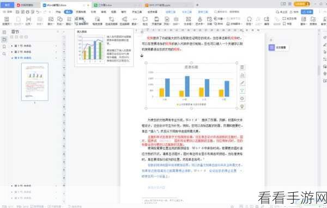Click the blue share button top right
This screenshot has height=208, width=327.
[307, 12]
